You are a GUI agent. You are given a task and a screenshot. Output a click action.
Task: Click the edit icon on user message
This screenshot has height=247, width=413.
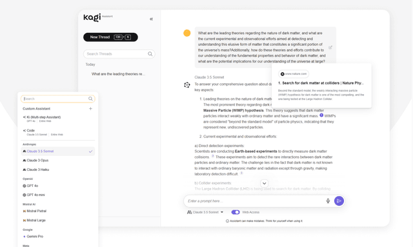pyautogui.click(x=330, y=47)
